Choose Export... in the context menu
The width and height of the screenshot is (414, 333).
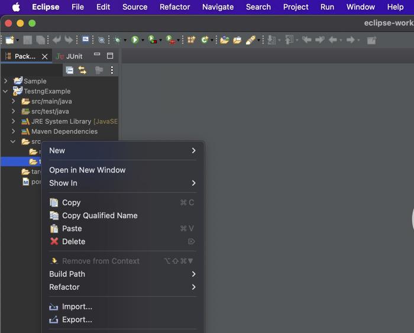click(123, 319)
